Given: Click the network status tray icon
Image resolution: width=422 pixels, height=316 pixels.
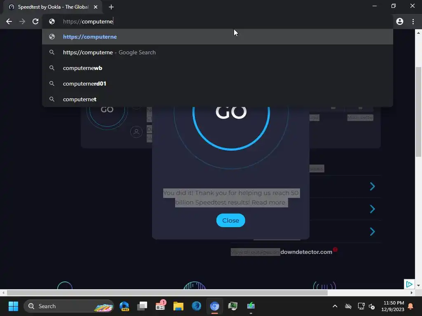Looking at the screenshot, I should pos(361,306).
